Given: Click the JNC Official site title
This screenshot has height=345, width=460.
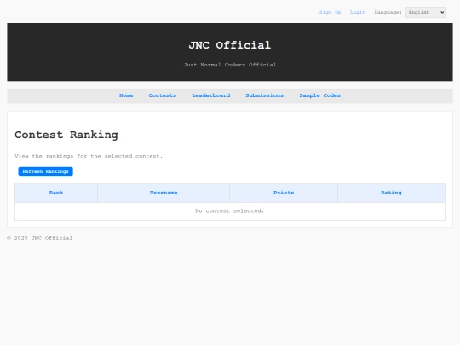Looking at the screenshot, I should click(x=230, y=45).
